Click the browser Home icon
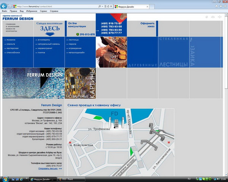228x182 pixels. coord(217,6)
